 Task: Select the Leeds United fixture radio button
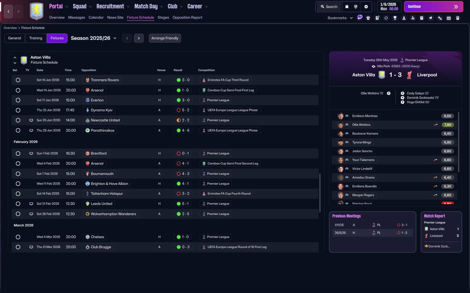[18, 204]
